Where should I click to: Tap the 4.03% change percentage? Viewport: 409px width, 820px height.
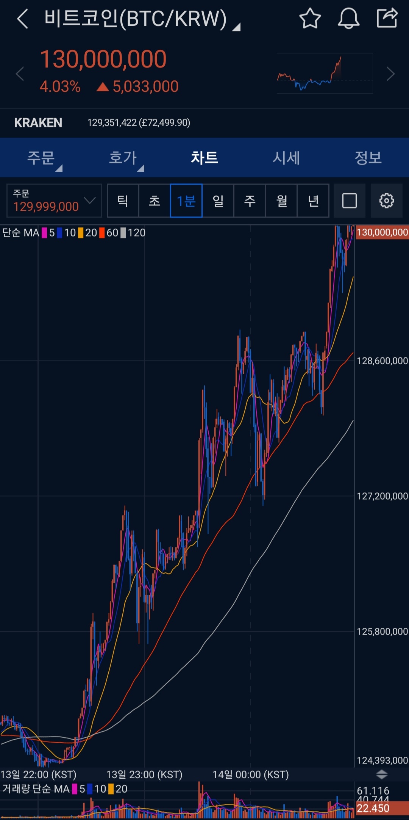(x=60, y=87)
